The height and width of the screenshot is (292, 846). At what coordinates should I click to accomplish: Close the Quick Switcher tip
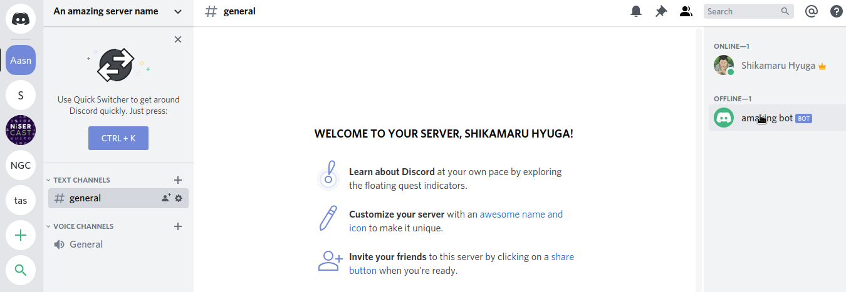pos(178,39)
